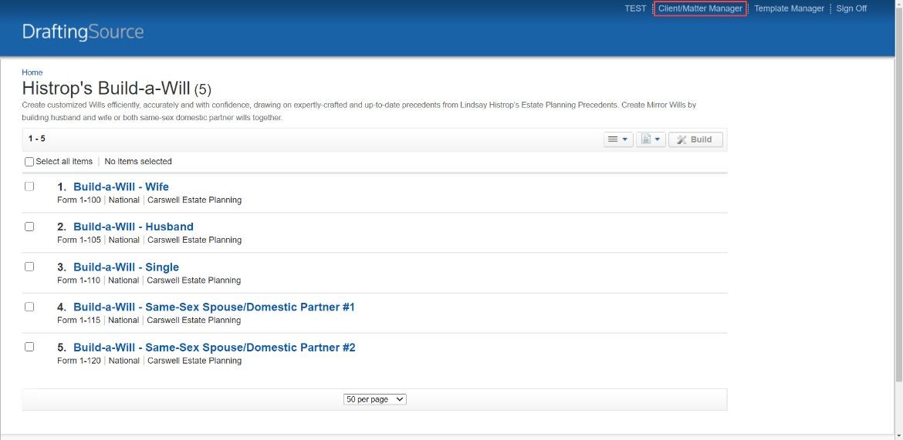Click the '1 - 5' results range text
The width and height of the screenshot is (903, 440).
[37, 139]
